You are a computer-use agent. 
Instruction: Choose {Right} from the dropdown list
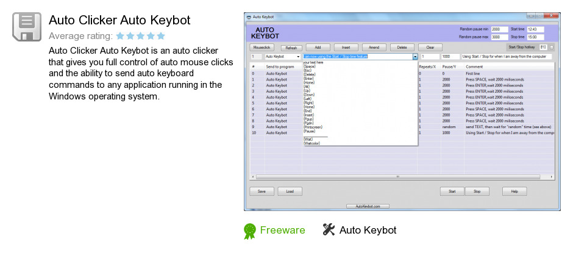(308, 102)
